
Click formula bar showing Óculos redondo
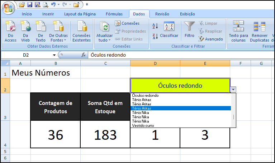tap(181, 55)
